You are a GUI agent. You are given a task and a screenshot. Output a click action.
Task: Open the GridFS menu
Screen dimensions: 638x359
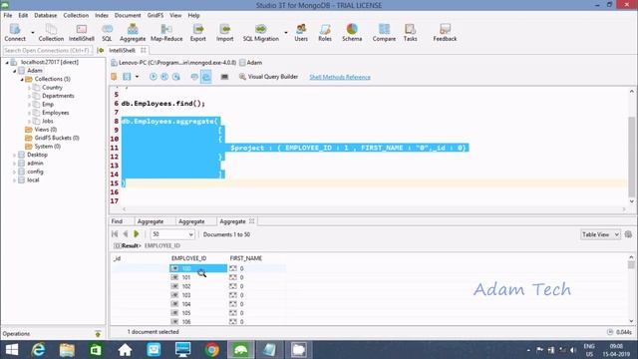(156, 15)
